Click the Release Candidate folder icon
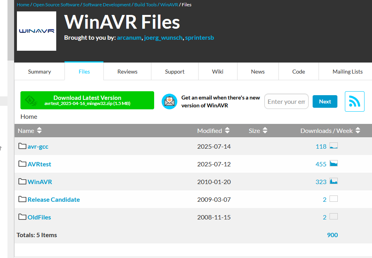This screenshot has height=258, width=372. click(22, 199)
